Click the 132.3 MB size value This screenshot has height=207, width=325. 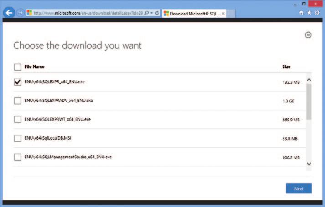(291, 82)
